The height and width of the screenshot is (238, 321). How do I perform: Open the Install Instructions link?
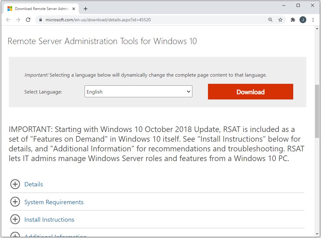(x=49, y=220)
